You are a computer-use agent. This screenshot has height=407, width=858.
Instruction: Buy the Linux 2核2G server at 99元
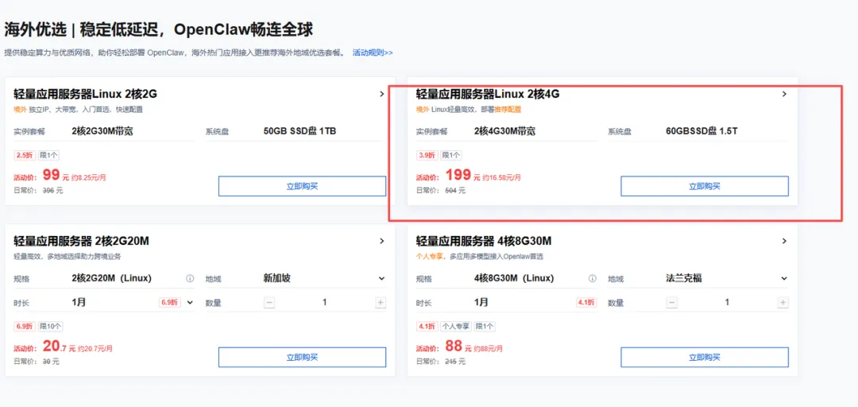tap(302, 186)
